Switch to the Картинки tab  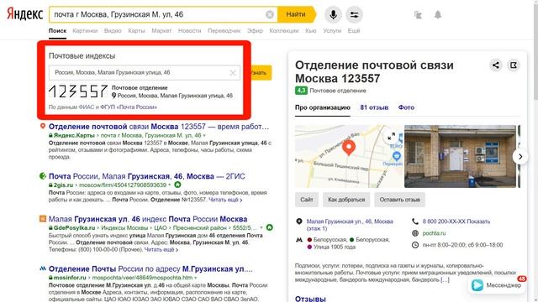85,30
